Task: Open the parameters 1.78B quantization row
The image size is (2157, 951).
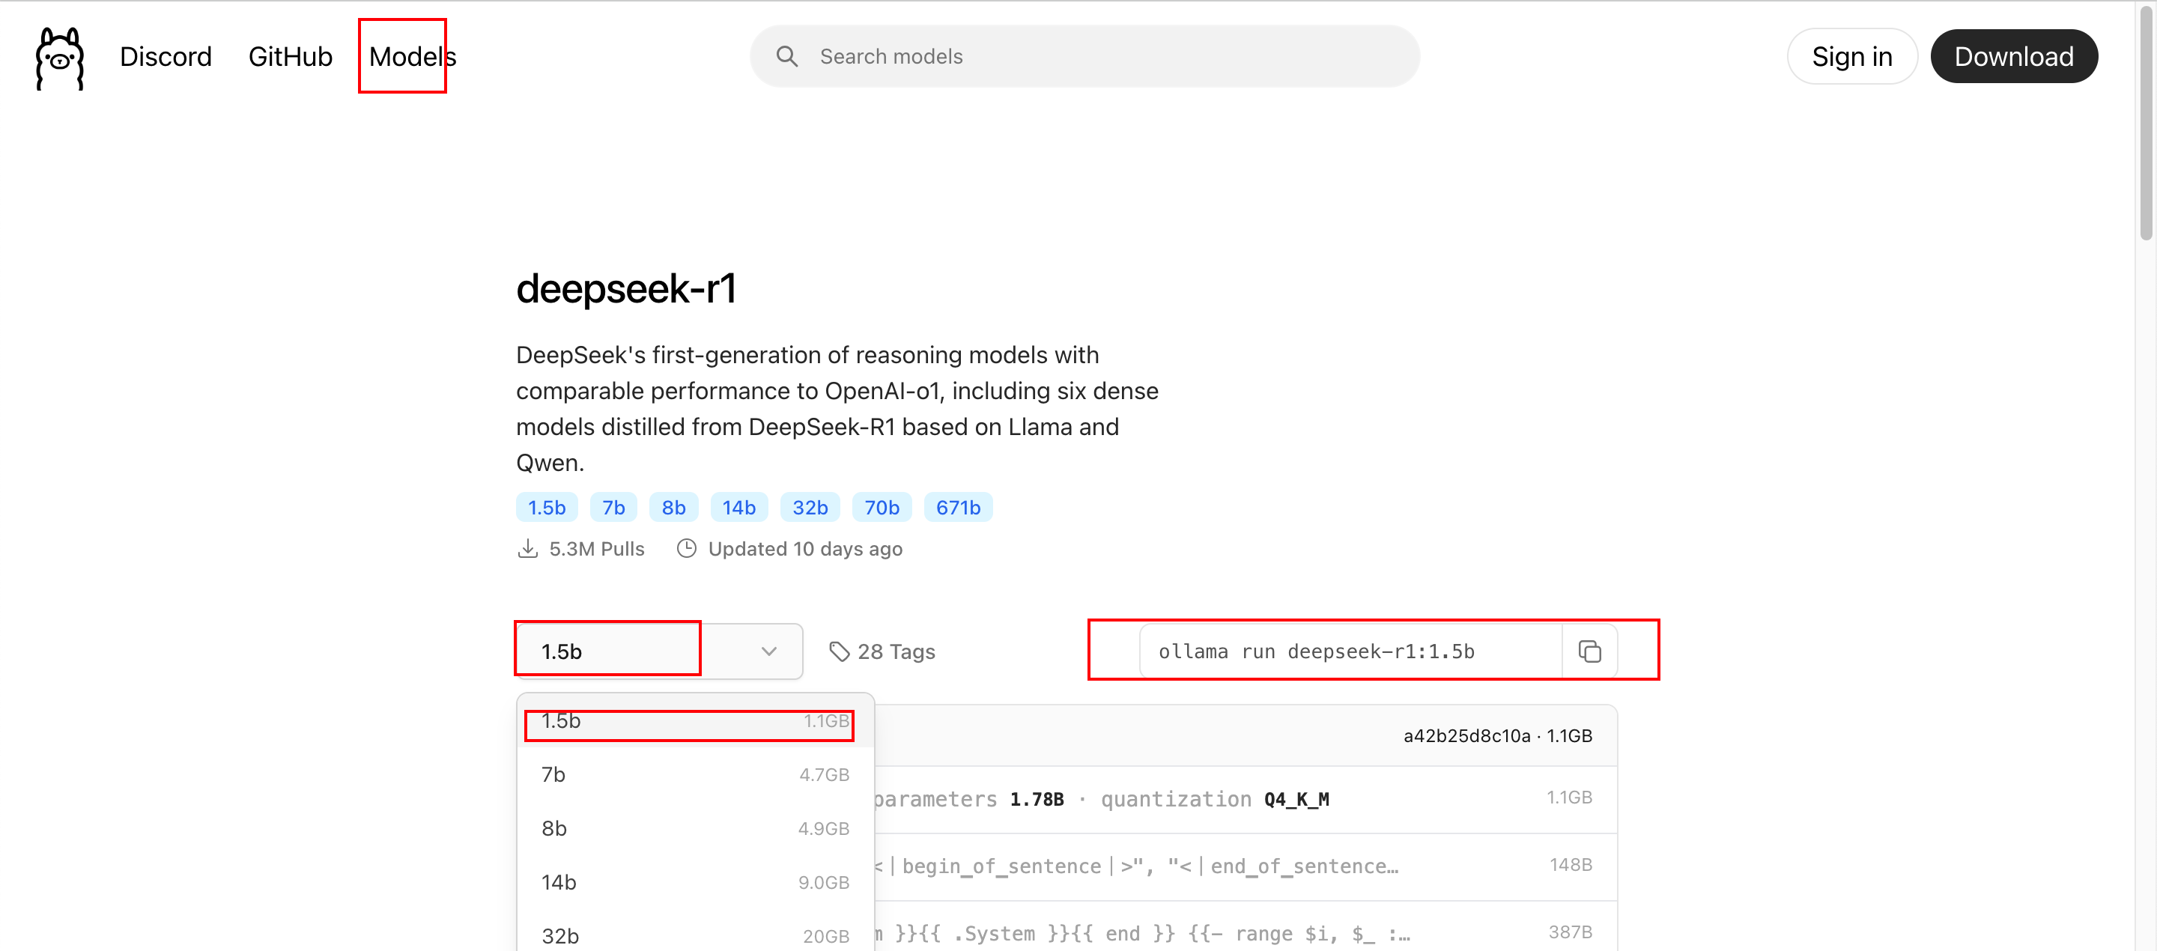Action: coord(1246,800)
